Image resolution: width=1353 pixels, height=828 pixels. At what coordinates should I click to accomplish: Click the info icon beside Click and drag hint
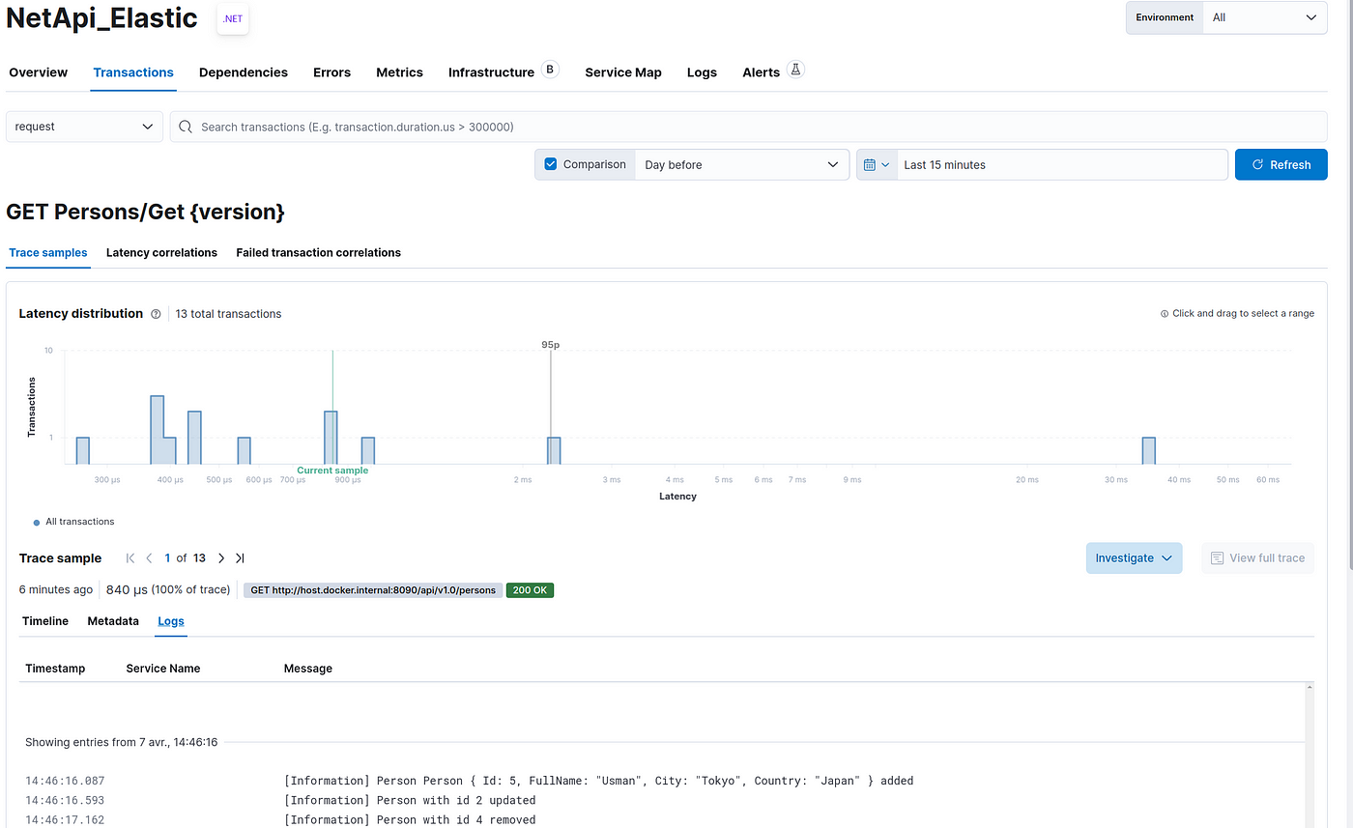point(1165,314)
